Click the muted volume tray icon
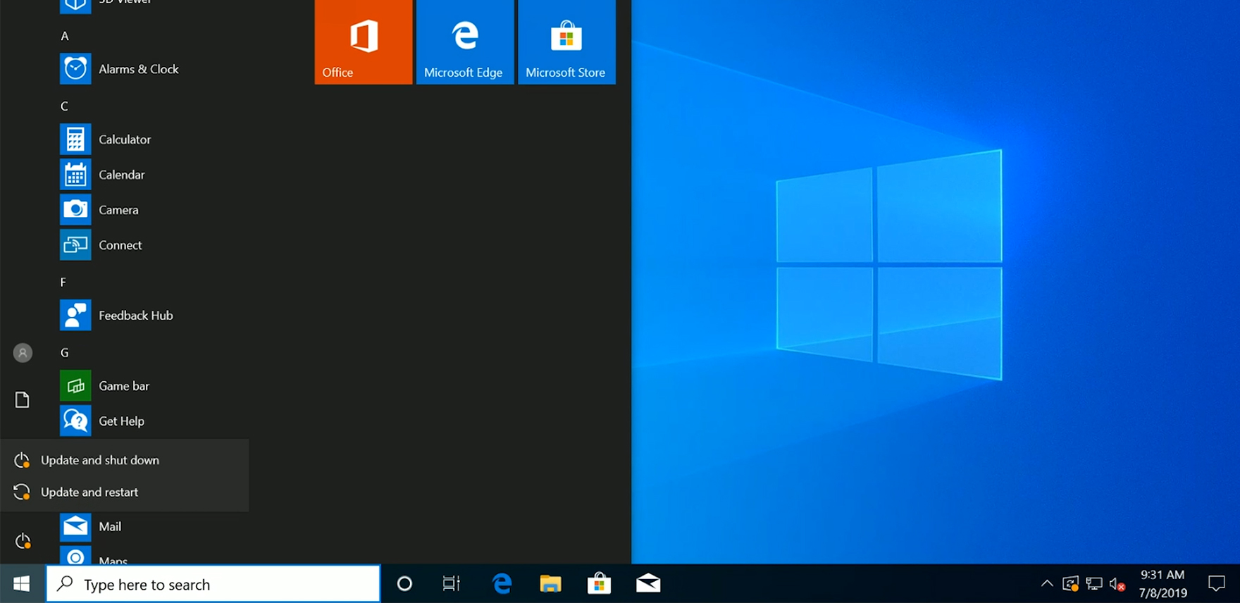The height and width of the screenshot is (603, 1240). pos(1117,584)
